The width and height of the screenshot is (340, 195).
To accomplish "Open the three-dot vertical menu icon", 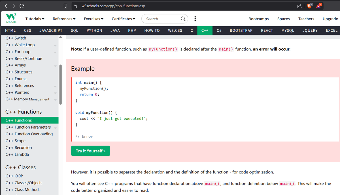I will (x=195, y=19).
